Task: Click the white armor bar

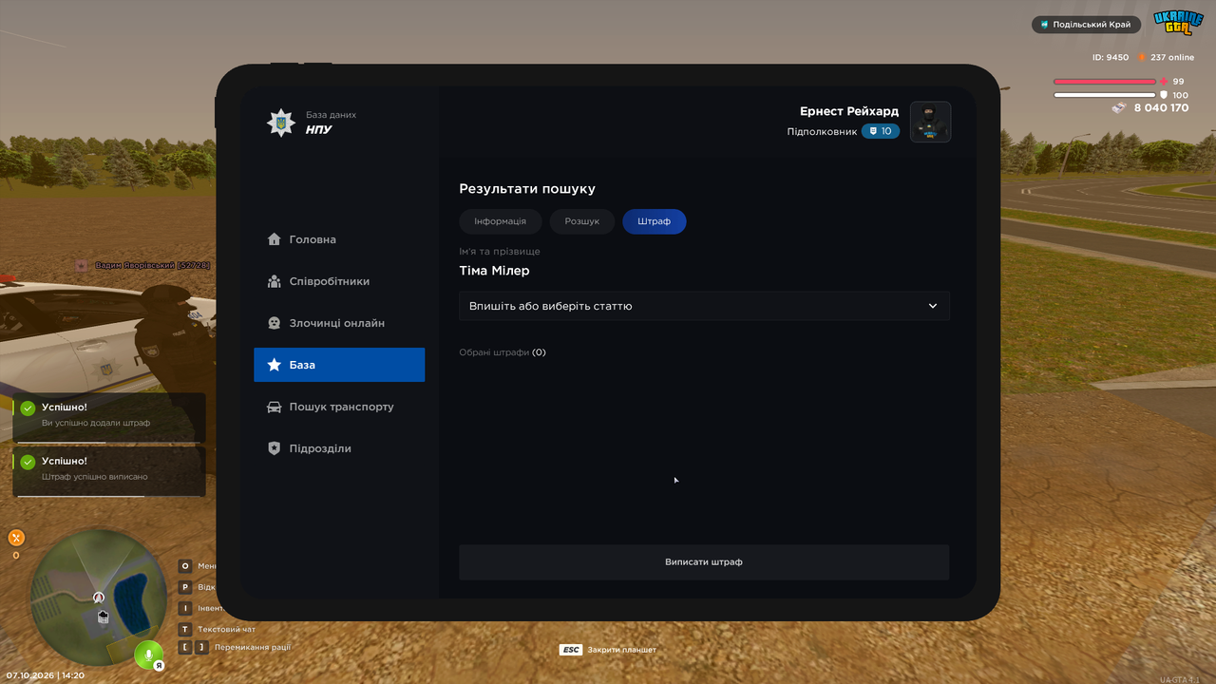Action: pos(1105,95)
